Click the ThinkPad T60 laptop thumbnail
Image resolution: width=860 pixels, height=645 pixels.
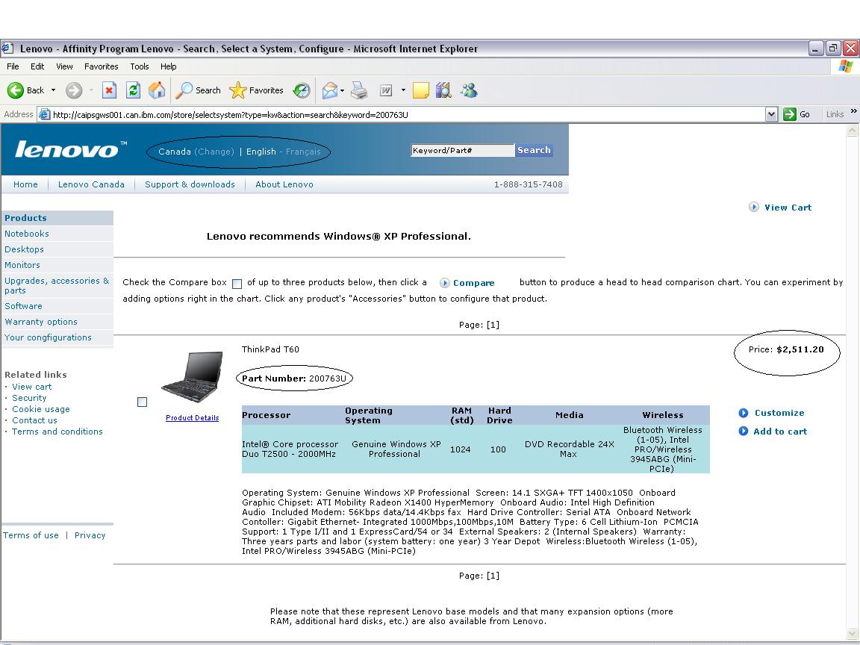[192, 377]
